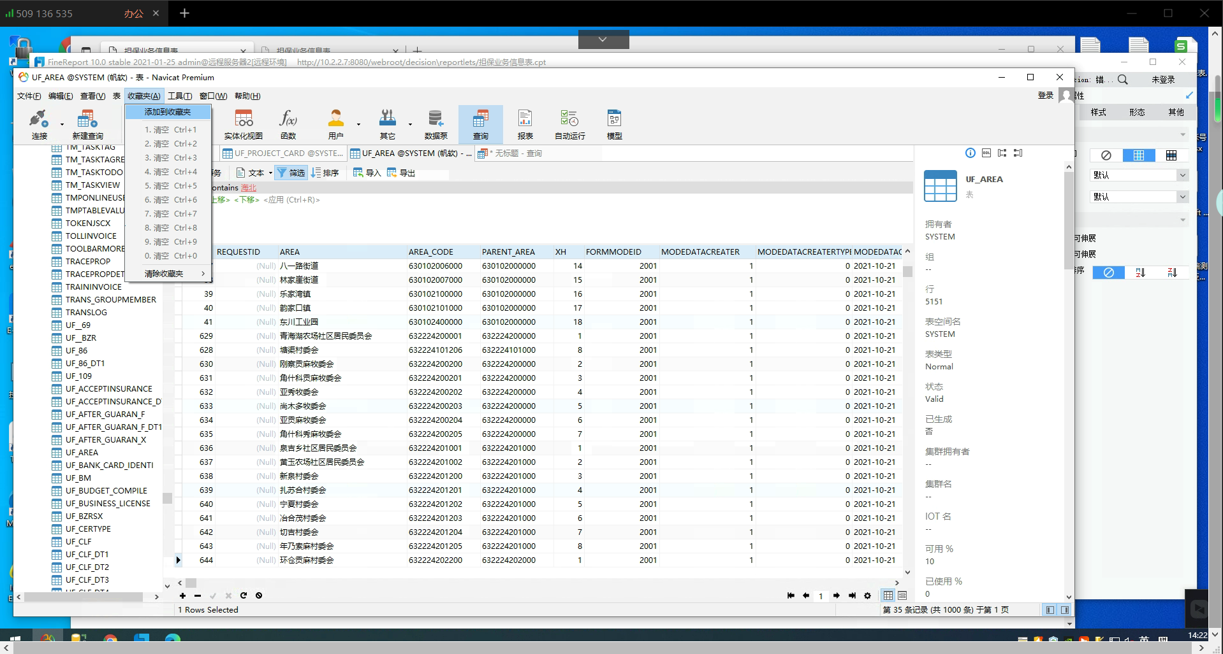Select ascending sort in FineReport panel

click(1140, 273)
